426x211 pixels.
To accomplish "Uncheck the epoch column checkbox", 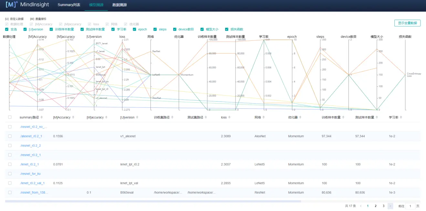I will click(135, 29).
